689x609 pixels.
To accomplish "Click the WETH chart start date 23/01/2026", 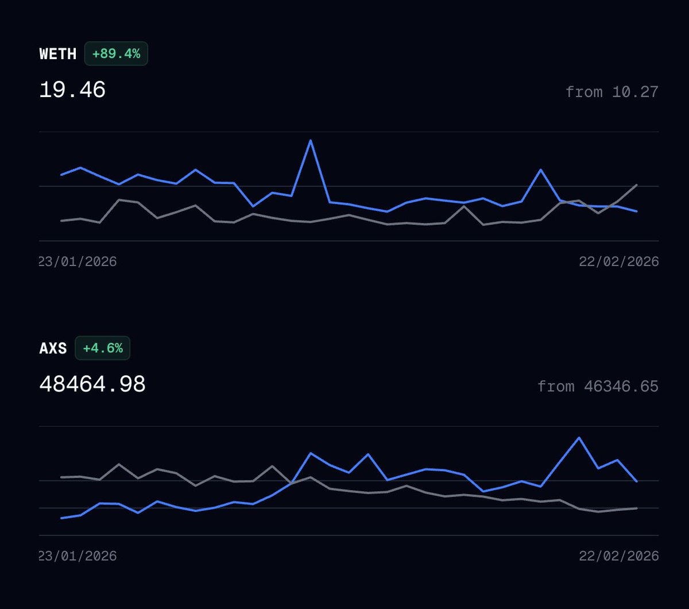I will [x=78, y=262].
